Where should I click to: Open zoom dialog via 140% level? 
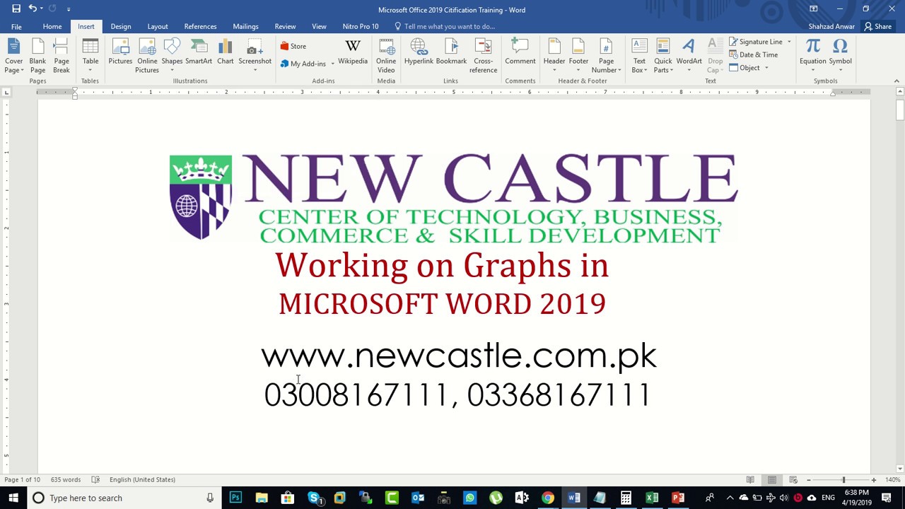(892, 480)
